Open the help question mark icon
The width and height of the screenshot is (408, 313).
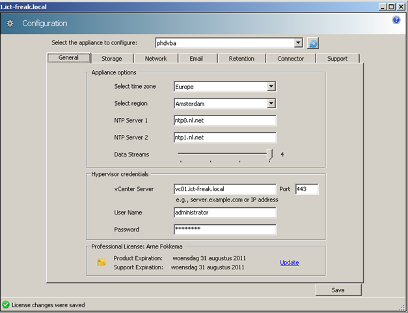point(396,20)
